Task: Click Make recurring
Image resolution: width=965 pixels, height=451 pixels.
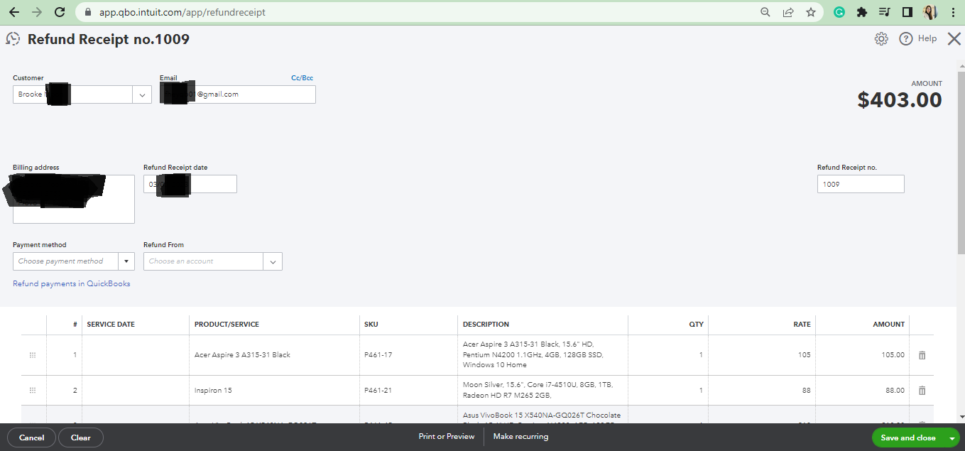Action: 521,437
